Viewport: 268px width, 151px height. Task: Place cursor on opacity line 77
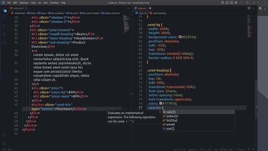(196, 108)
